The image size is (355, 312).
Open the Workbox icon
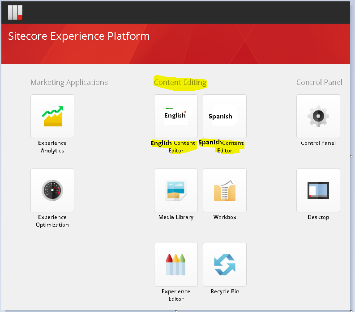coord(225,190)
